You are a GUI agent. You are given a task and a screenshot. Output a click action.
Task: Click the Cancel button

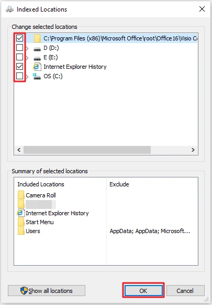tap(185, 291)
